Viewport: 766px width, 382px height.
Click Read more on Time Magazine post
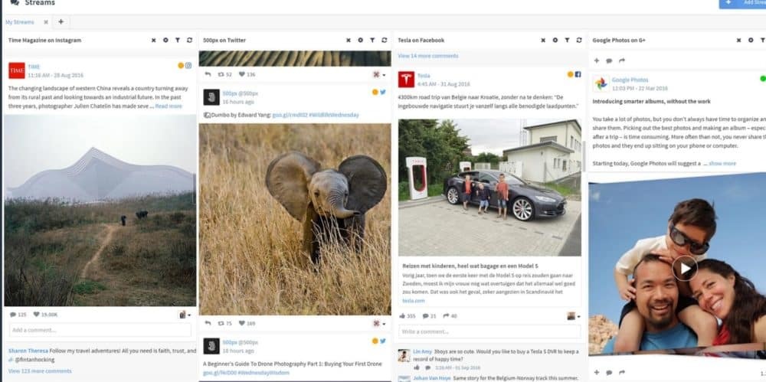coord(169,106)
